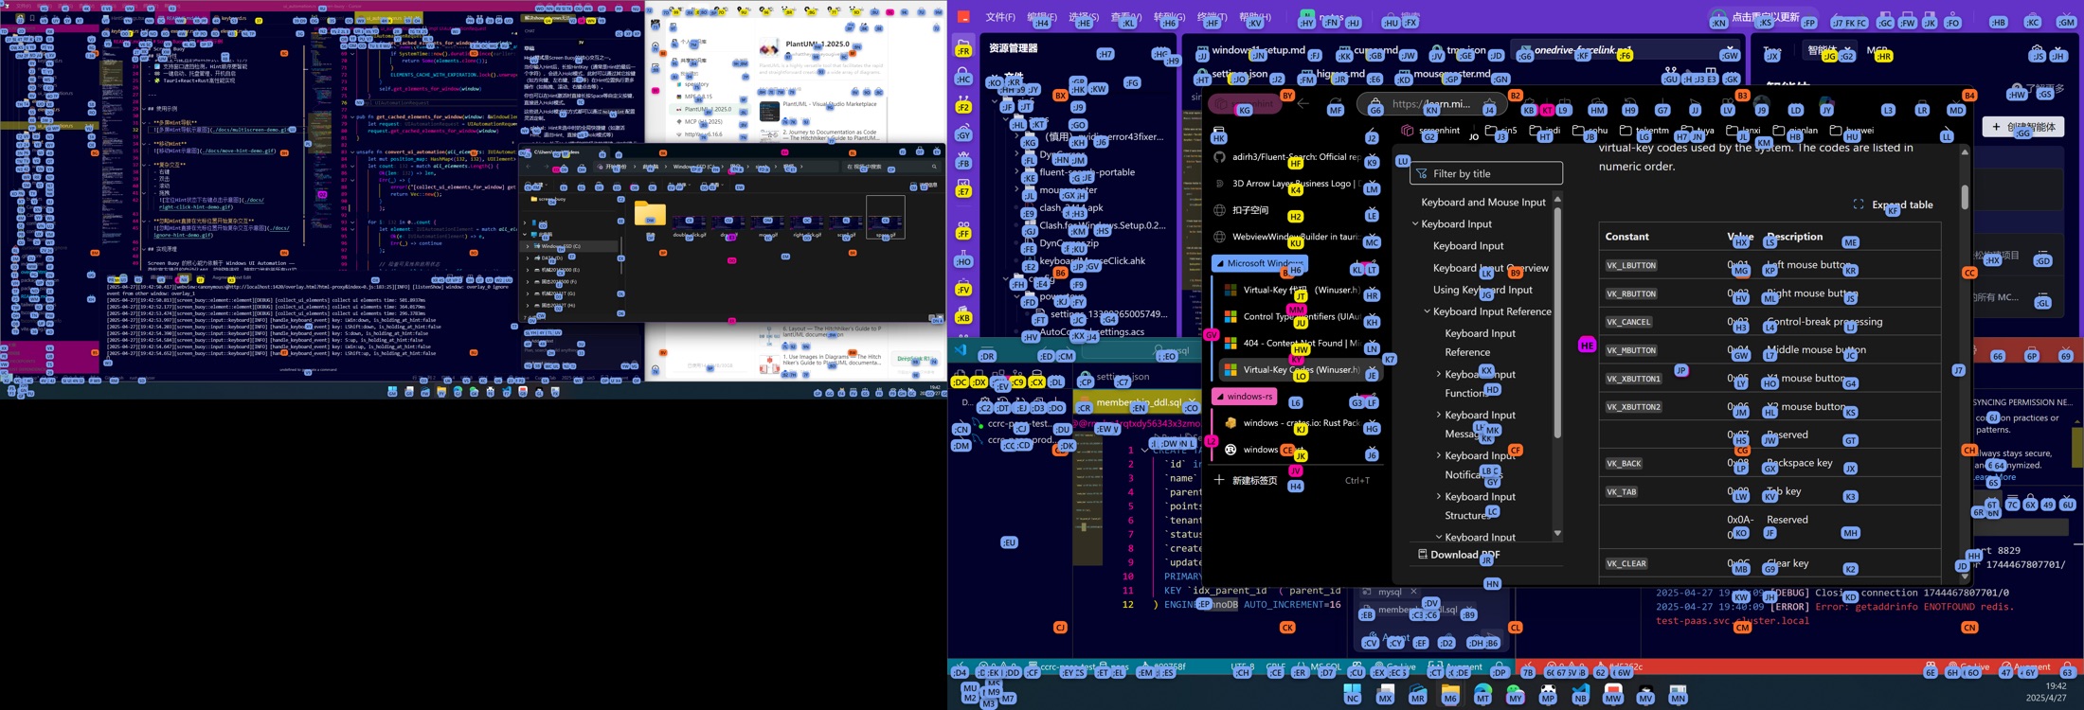Open the screenhint bookmark
Screen dimensions: 2084x710
1431,131
